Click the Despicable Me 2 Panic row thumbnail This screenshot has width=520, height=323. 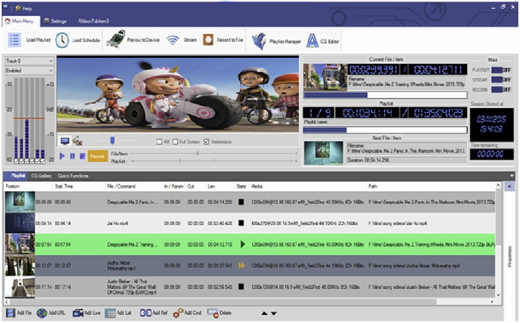pyautogui.click(x=20, y=202)
